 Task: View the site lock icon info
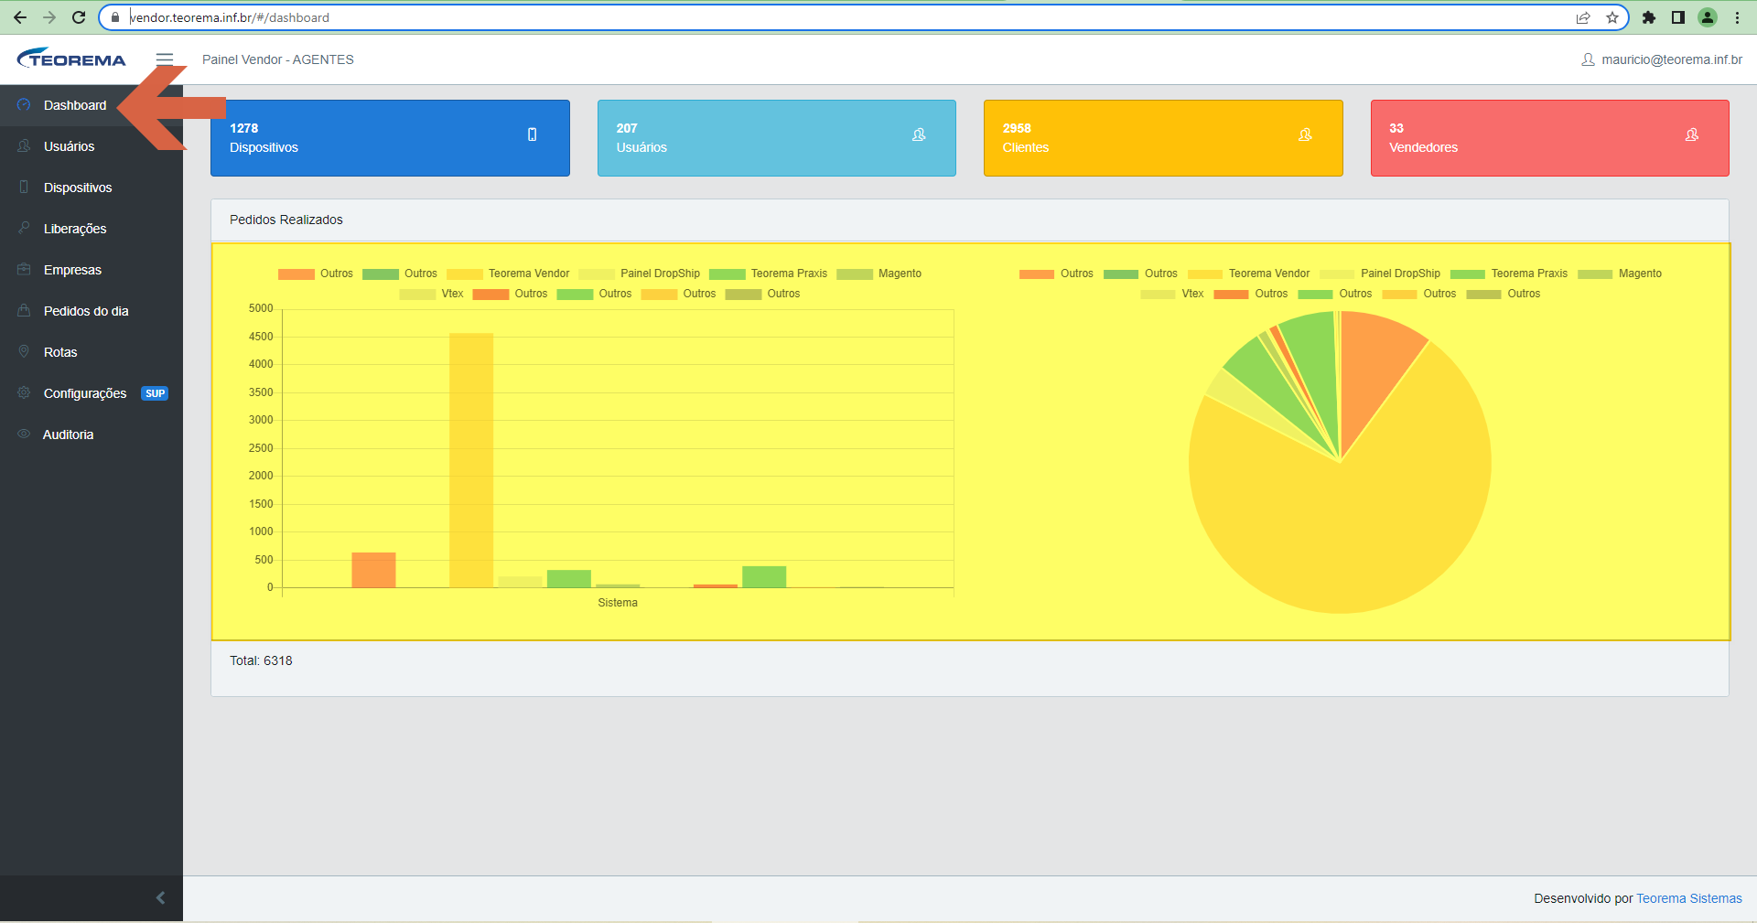[x=115, y=17]
